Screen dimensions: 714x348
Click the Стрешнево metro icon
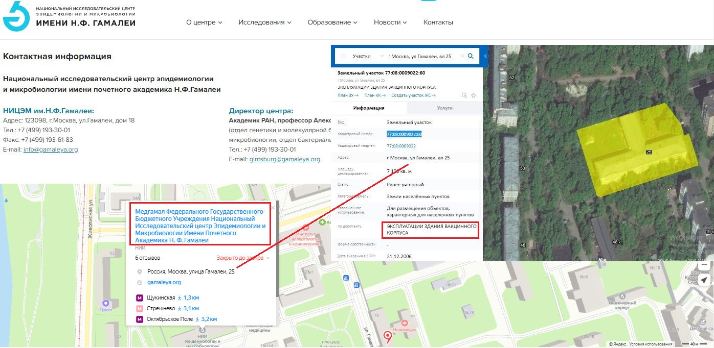pos(139,308)
